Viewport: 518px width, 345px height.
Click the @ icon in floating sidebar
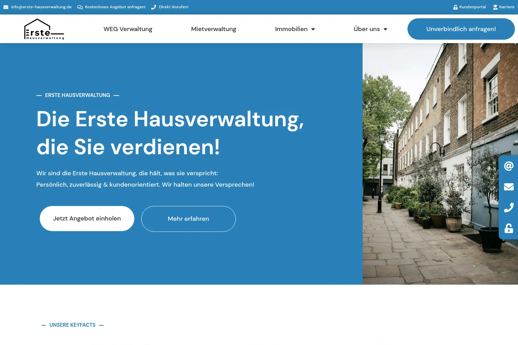[x=509, y=166]
